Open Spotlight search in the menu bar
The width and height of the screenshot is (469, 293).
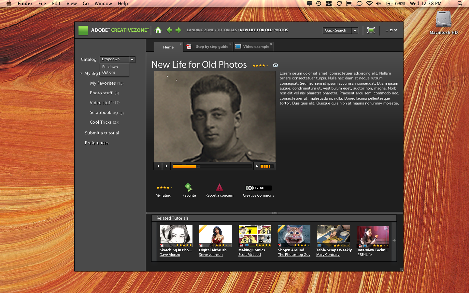coord(460,4)
